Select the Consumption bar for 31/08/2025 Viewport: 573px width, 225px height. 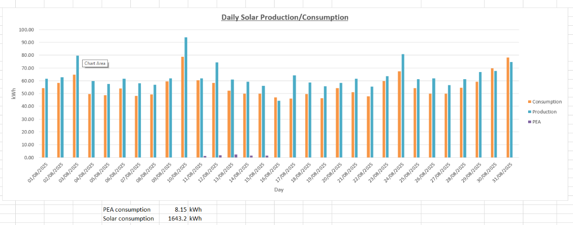pyautogui.click(x=508, y=107)
